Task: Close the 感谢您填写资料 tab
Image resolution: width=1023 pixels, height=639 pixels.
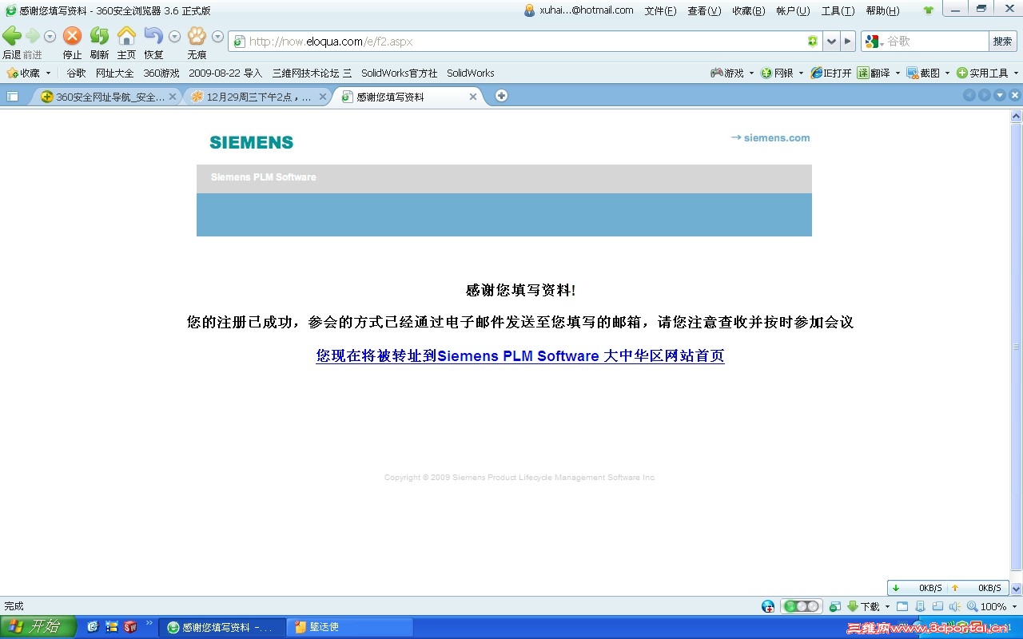Action: tap(473, 97)
